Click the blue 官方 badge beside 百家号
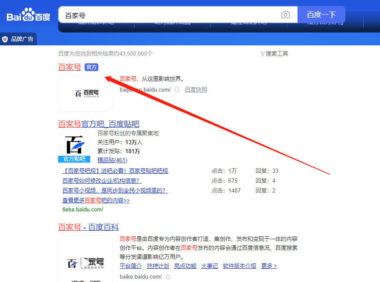The height and width of the screenshot is (282, 380). point(91,67)
